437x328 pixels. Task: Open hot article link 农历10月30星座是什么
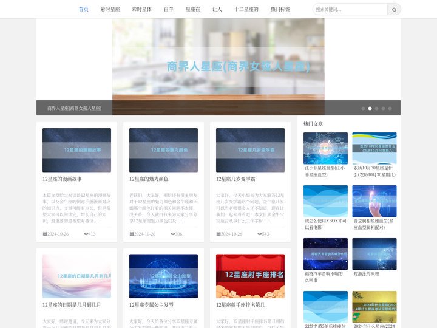374,171
